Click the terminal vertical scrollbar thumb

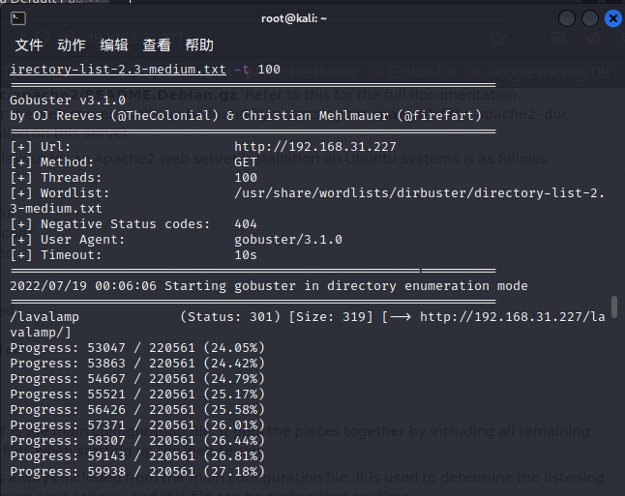coord(614,306)
